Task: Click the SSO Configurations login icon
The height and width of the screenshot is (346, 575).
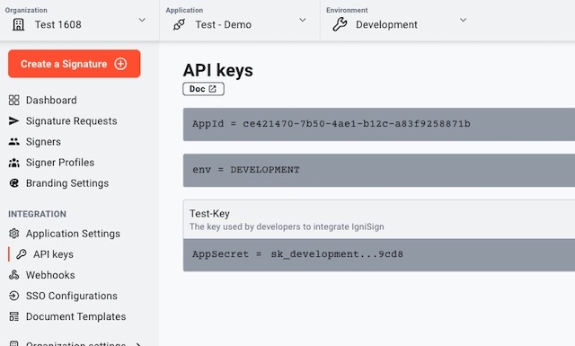Action: 14,296
